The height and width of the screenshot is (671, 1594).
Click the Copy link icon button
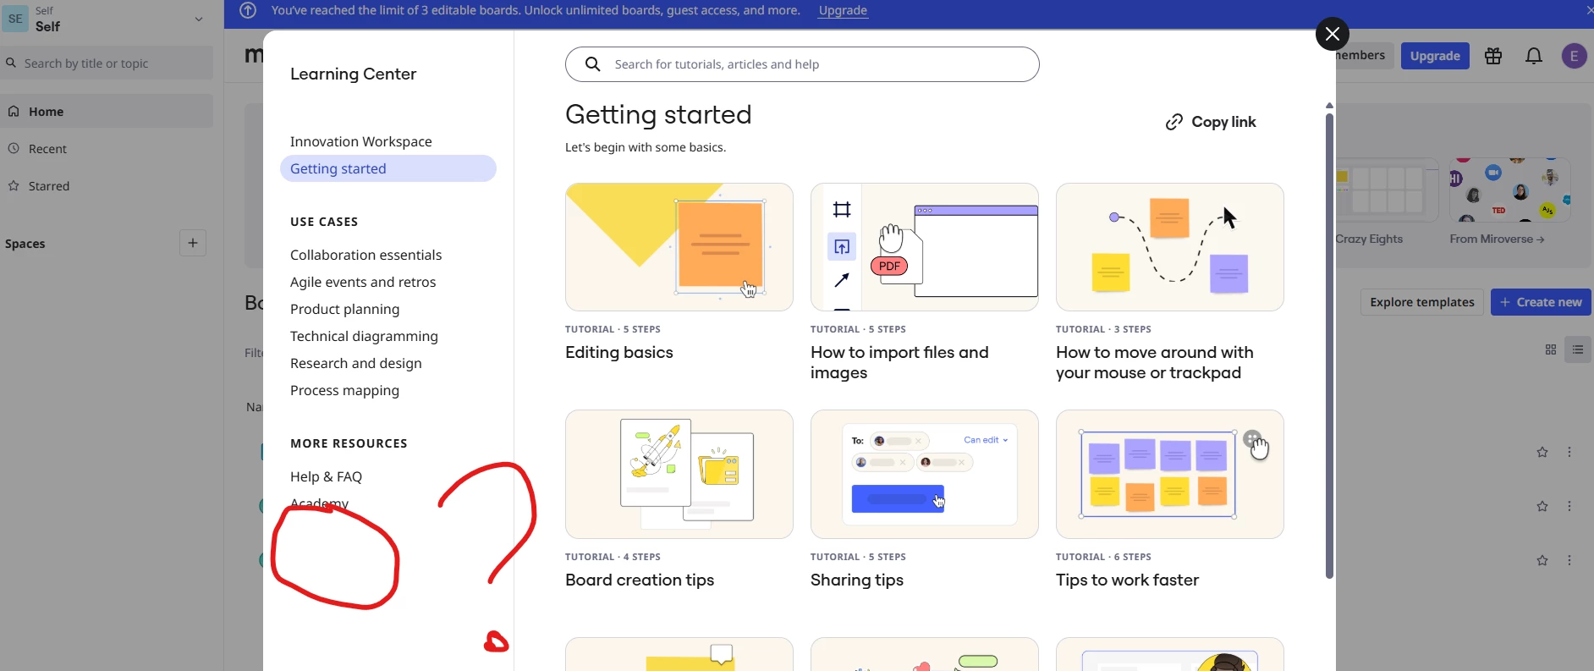point(1211,122)
